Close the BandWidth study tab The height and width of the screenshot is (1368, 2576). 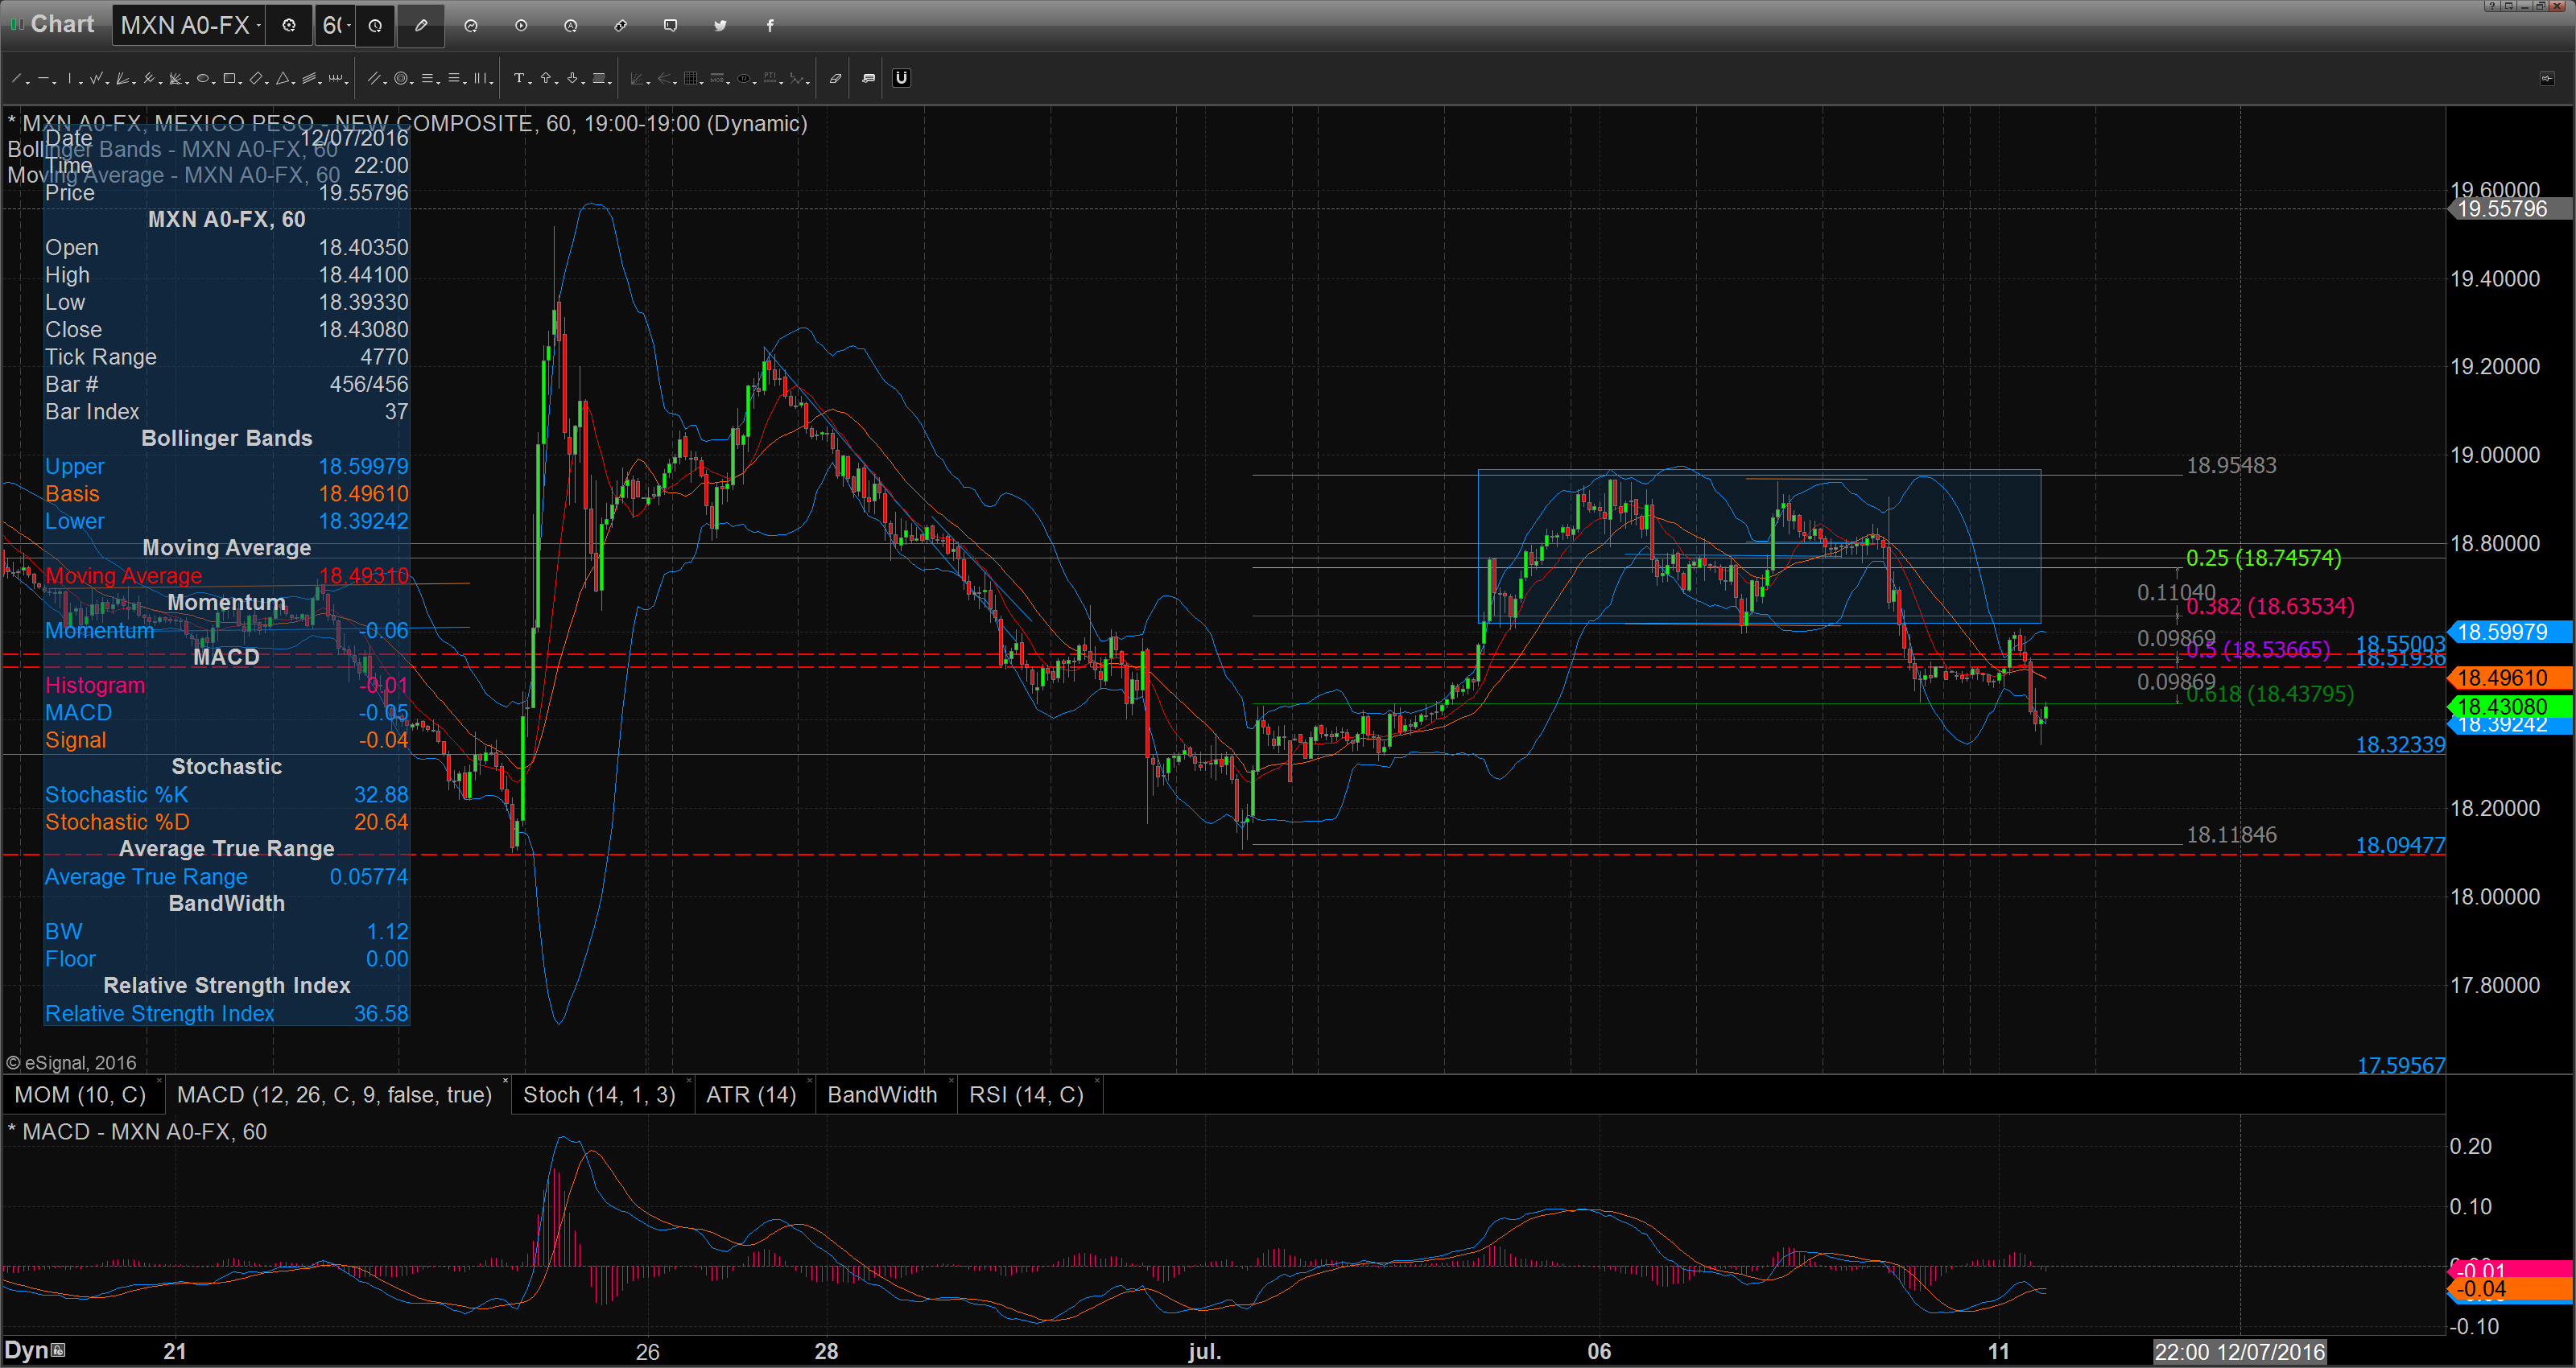pos(951,1082)
